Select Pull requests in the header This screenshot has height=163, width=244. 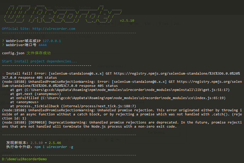click(x=26, y=7)
